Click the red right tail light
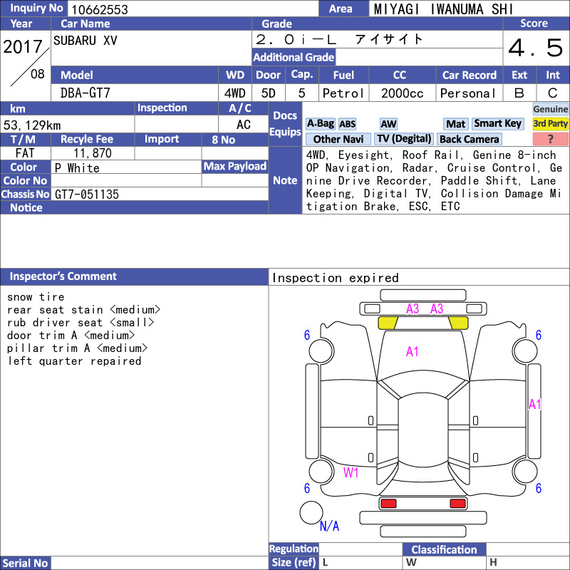Image resolution: width=570 pixels, height=570 pixels. [457, 504]
